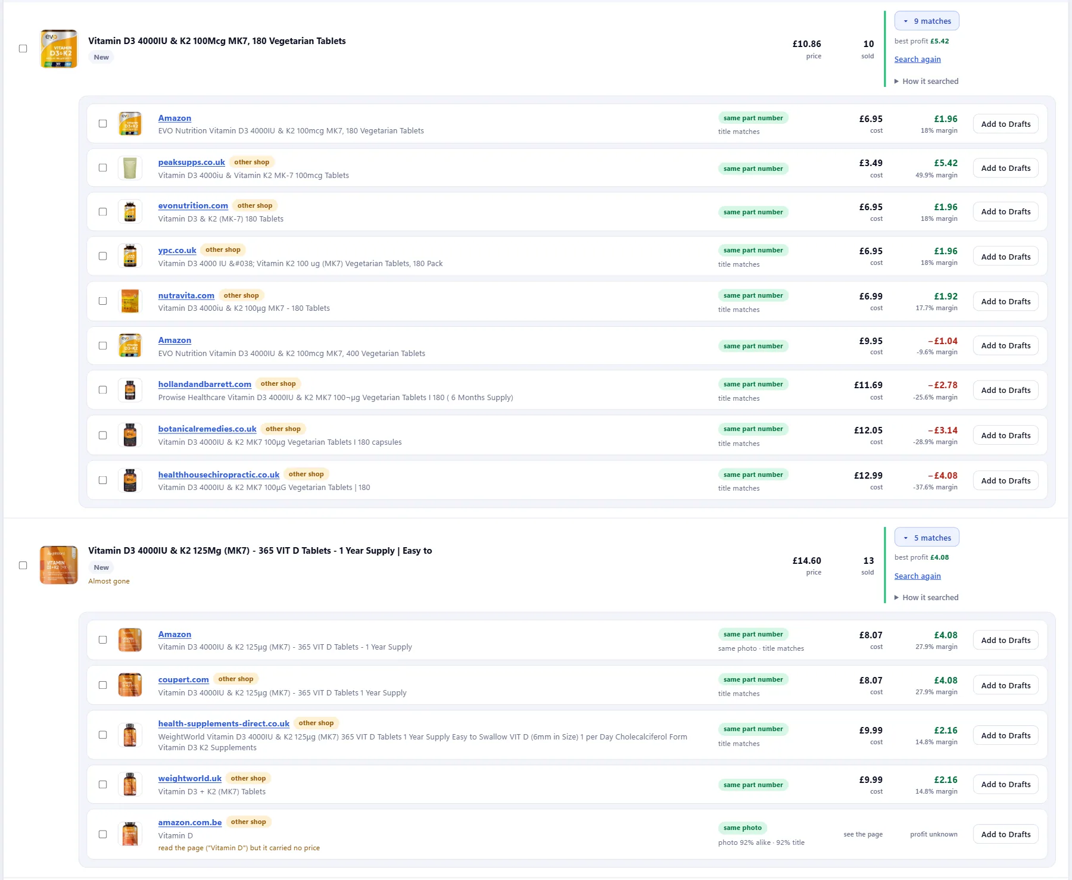Open the hollandandbarrett.com link
Screen dimensions: 1072x880
click(205, 384)
